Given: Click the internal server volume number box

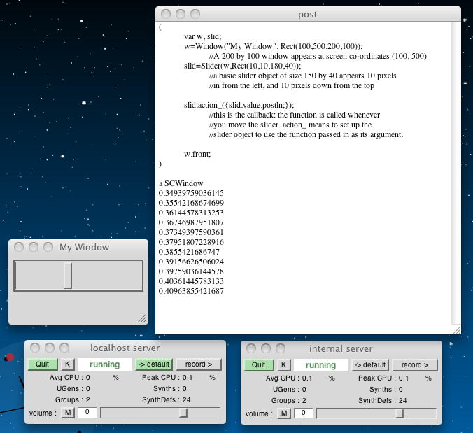Looking at the screenshot, I should 303,413.
